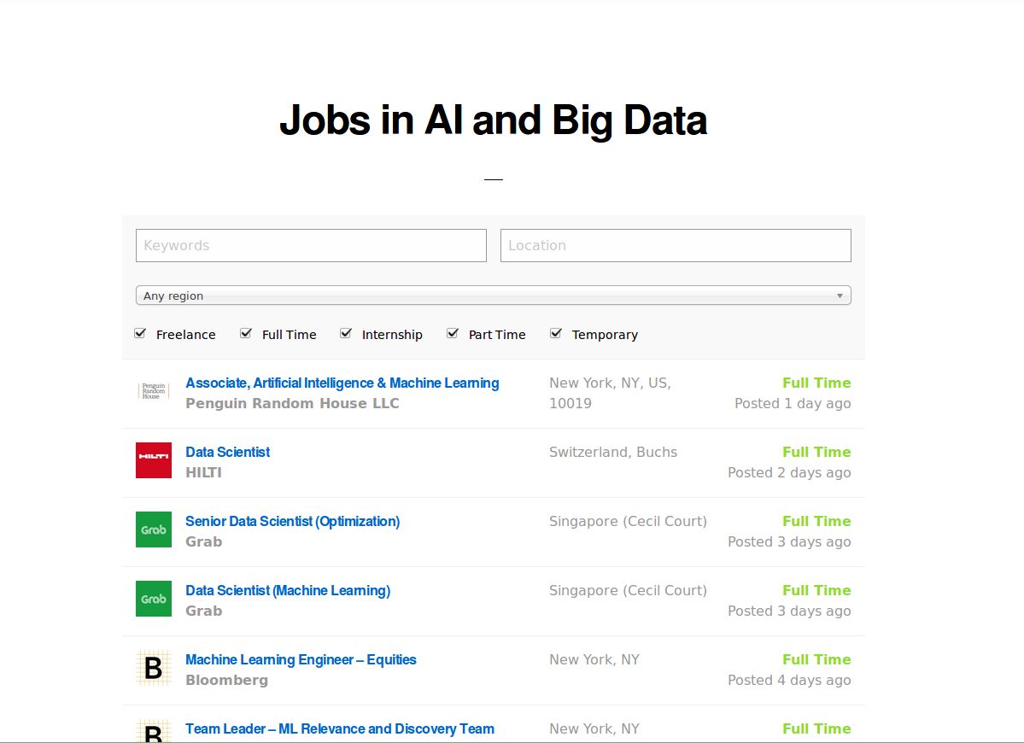Open the Associate, Artificial Intelligence & Machine Learning job
Viewport: 1024px width, 743px height.
342,383
